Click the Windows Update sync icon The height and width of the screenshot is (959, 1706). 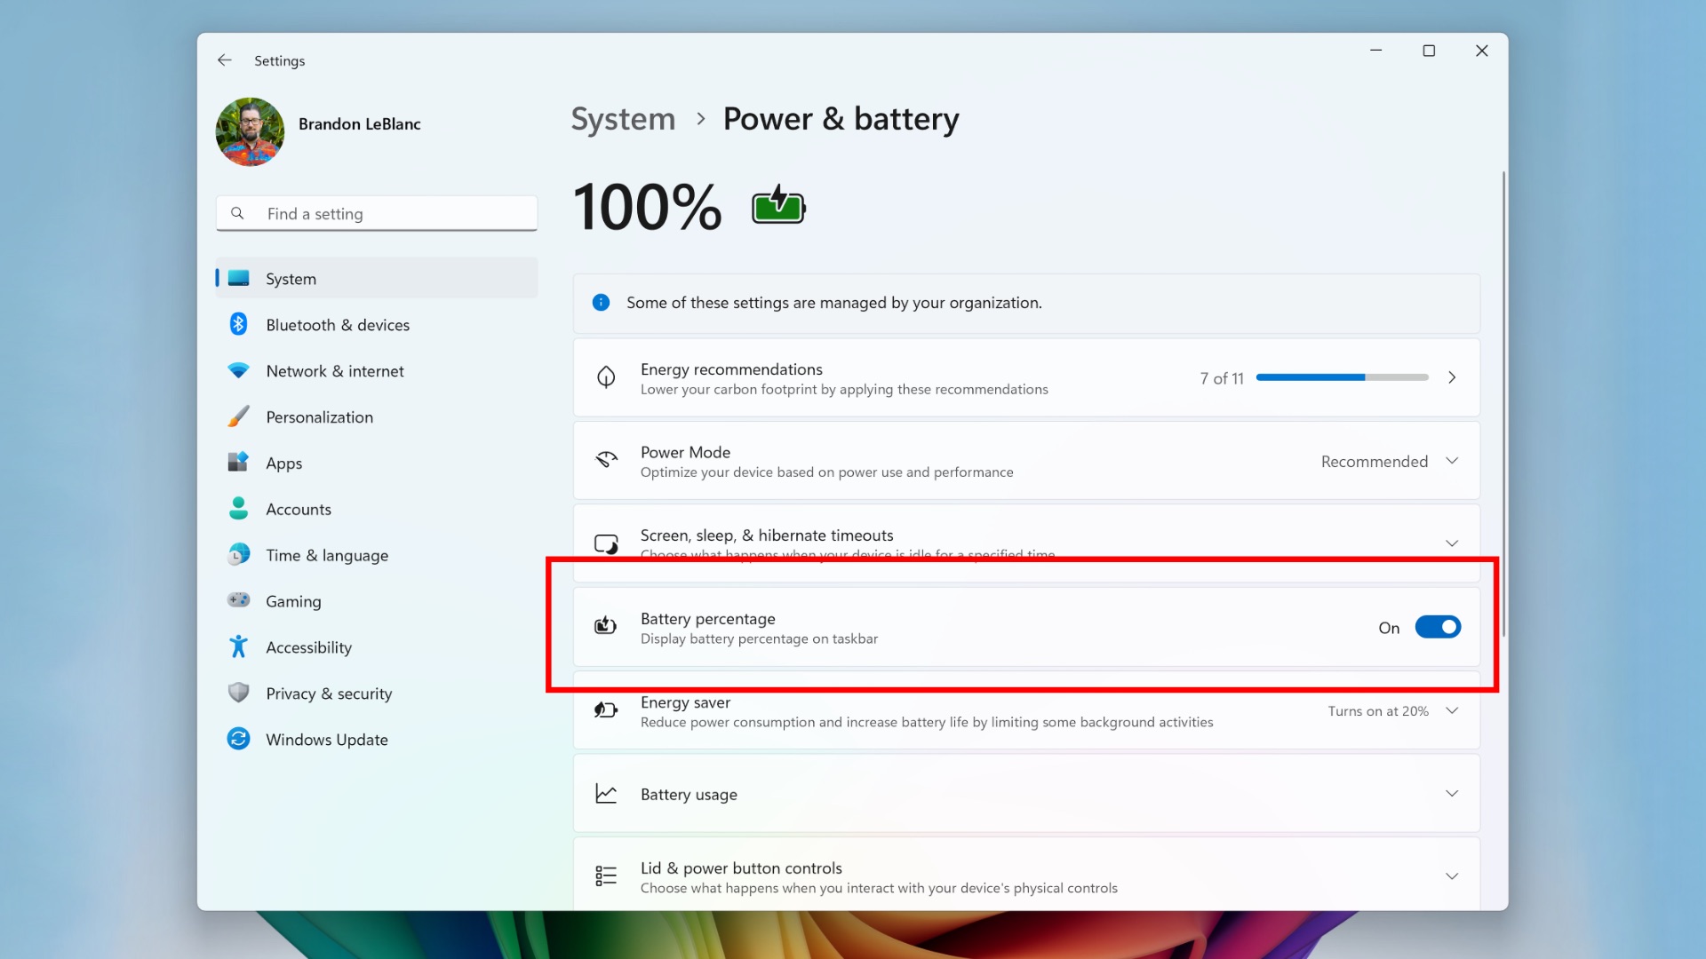pos(238,739)
